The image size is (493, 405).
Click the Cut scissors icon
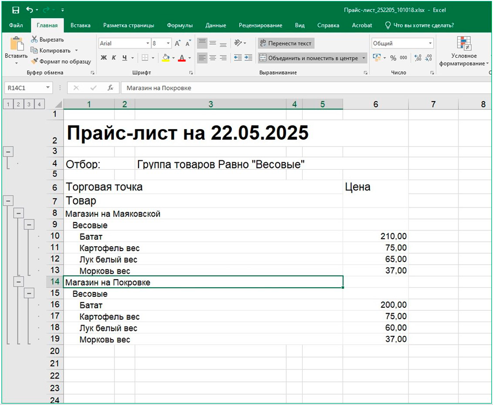pyautogui.click(x=35, y=39)
